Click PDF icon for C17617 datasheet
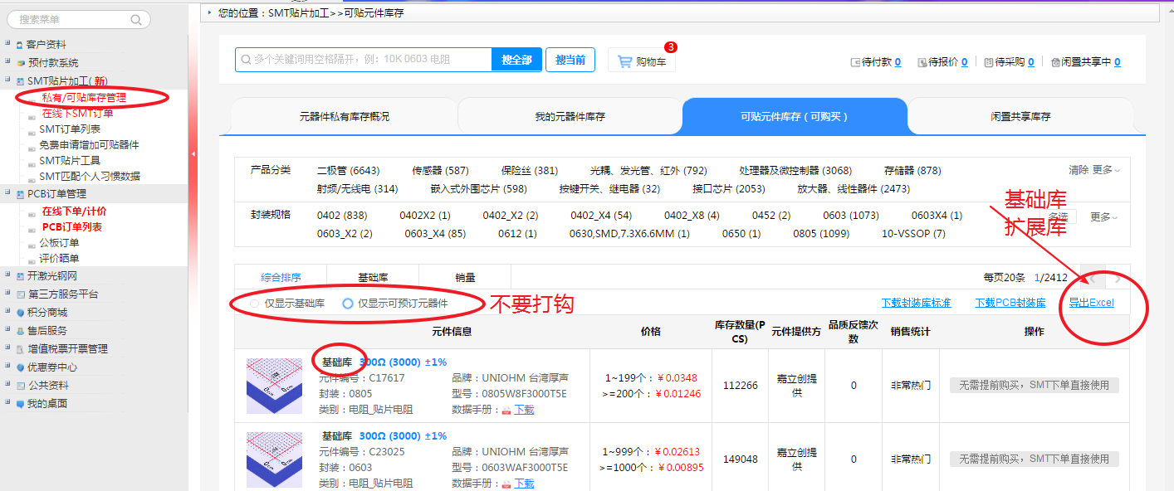The height and width of the screenshot is (491, 1174). coord(506,410)
